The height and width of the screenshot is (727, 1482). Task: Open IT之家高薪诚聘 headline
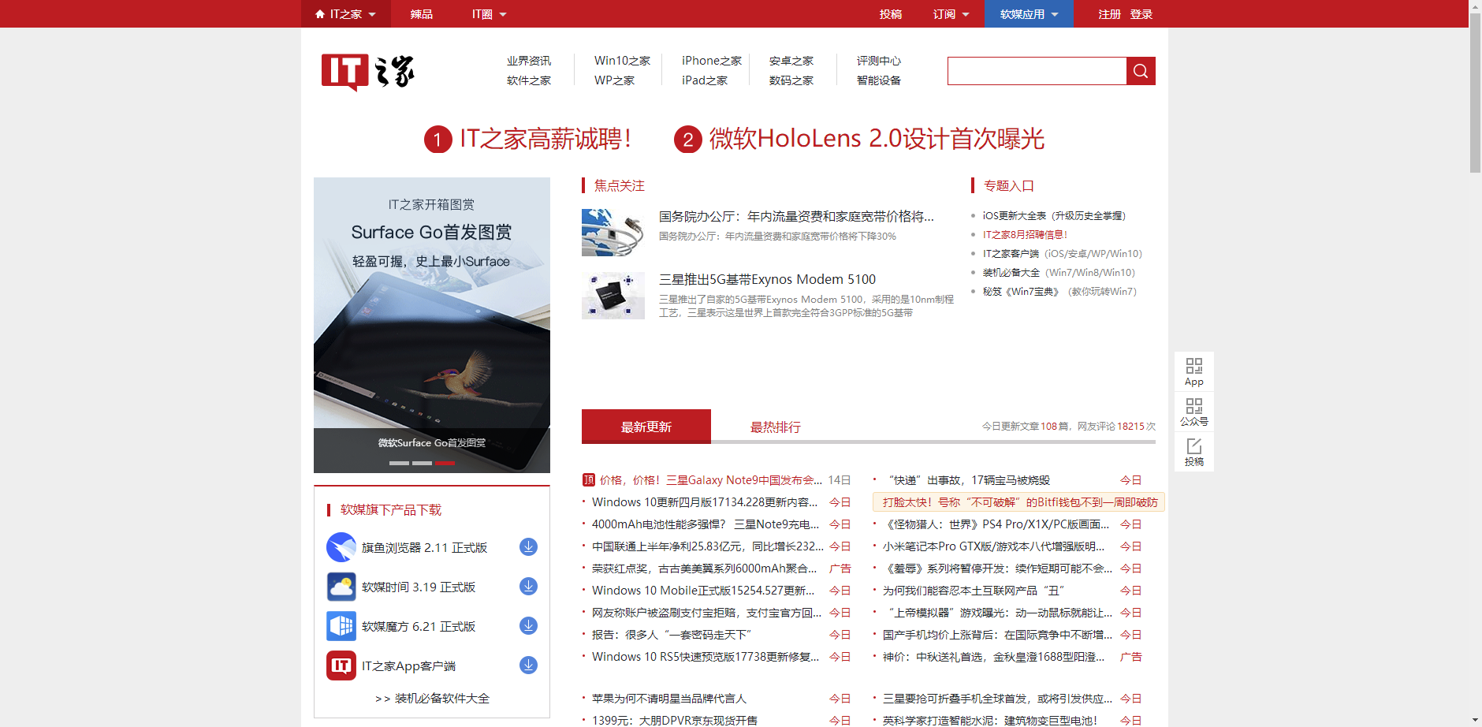(x=528, y=139)
